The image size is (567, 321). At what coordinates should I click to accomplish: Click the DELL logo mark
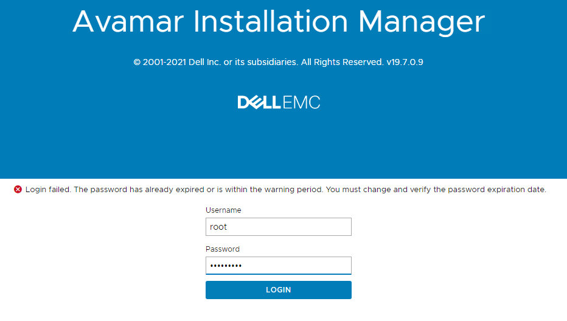(259, 102)
